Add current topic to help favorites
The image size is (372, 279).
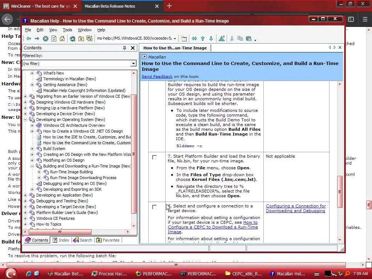pyautogui.click(x=89, y=39)
